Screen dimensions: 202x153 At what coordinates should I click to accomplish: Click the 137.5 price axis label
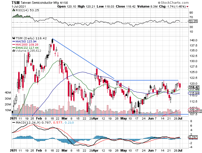(193, 46)
